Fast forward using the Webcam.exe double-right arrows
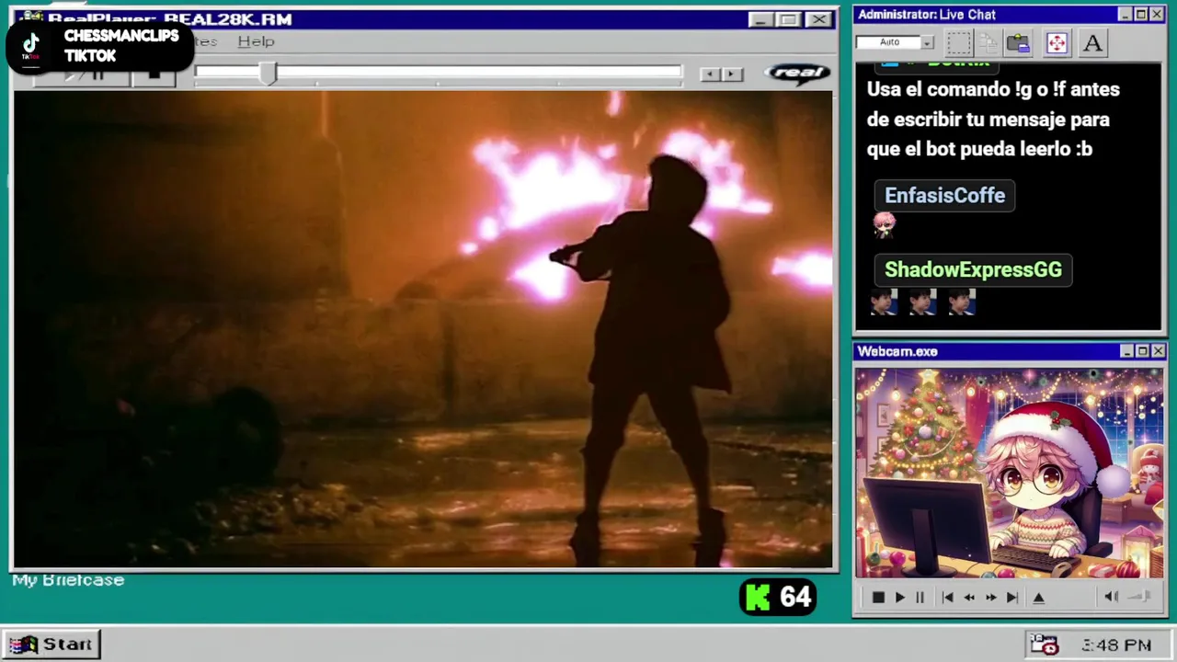 tap(990, 598)
